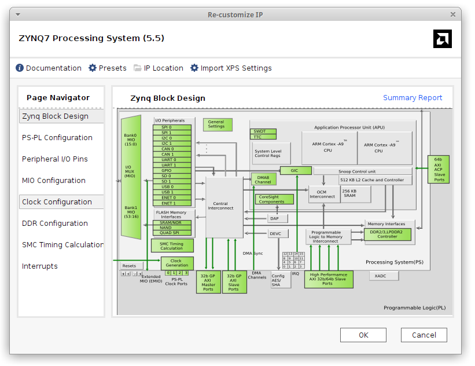Click the DEVC block
475x366 pixels.
(x=278, y=233)
